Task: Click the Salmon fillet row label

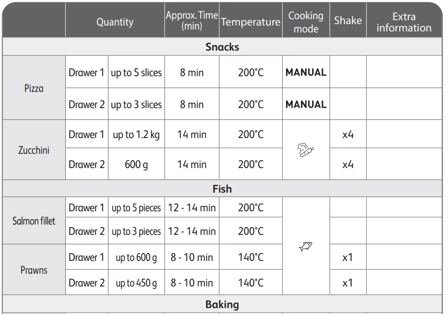Action: (x=34, y=221)
